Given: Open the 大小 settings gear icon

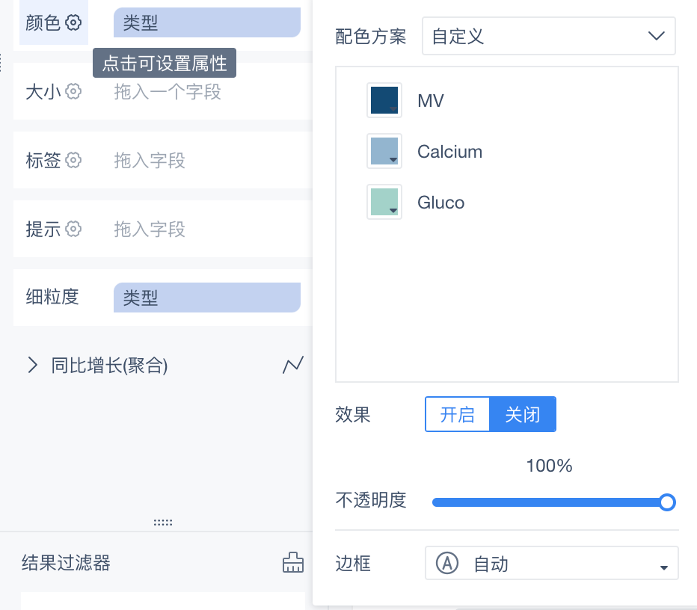Looking at the screenshot, I should coord(73,91).
